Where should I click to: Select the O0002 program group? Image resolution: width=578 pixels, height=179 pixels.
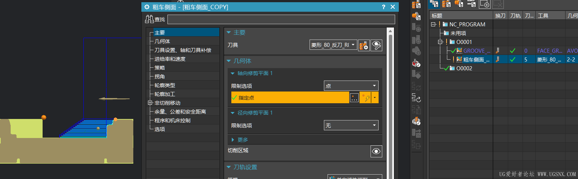(464, 68)
